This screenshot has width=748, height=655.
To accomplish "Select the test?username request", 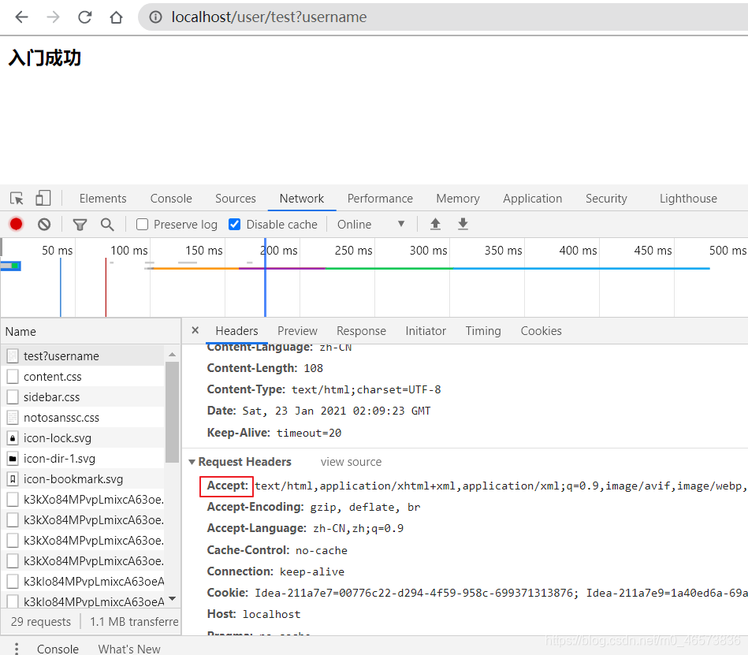I will click(x=83, y=356).
